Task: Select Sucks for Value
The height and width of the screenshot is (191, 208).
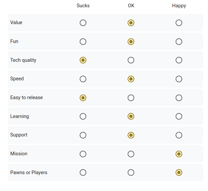Action: click(83, 23)
